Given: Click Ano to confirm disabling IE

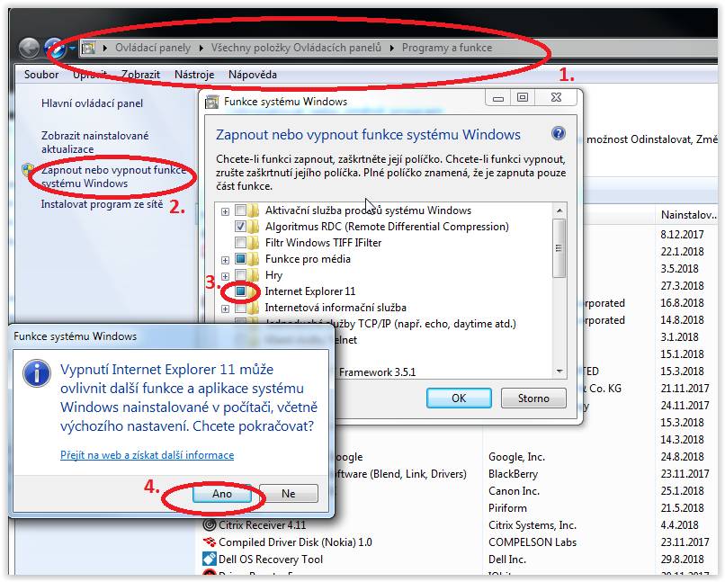Looking at the screenshot, I should click(x=222, y=494).
